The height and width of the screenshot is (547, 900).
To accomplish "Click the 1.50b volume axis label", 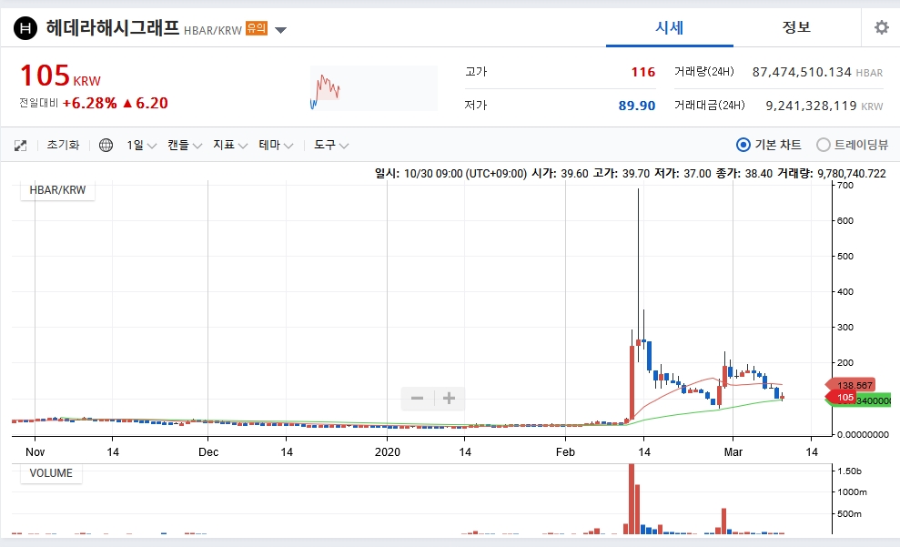I will 849,471.
